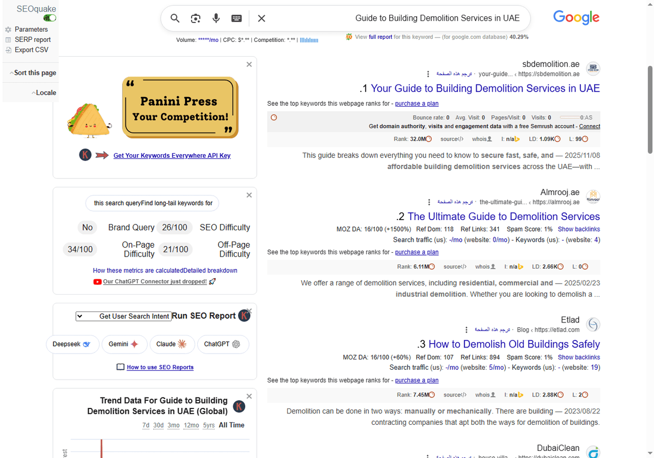Screen dimensions: 654x458
Task: Start voice search with the microphone icon
Action: point(216,18)
